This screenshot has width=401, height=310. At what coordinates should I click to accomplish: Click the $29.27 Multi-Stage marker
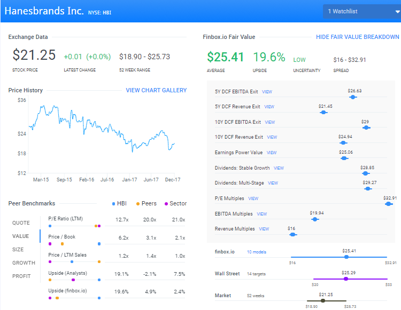tap(368, 188)
